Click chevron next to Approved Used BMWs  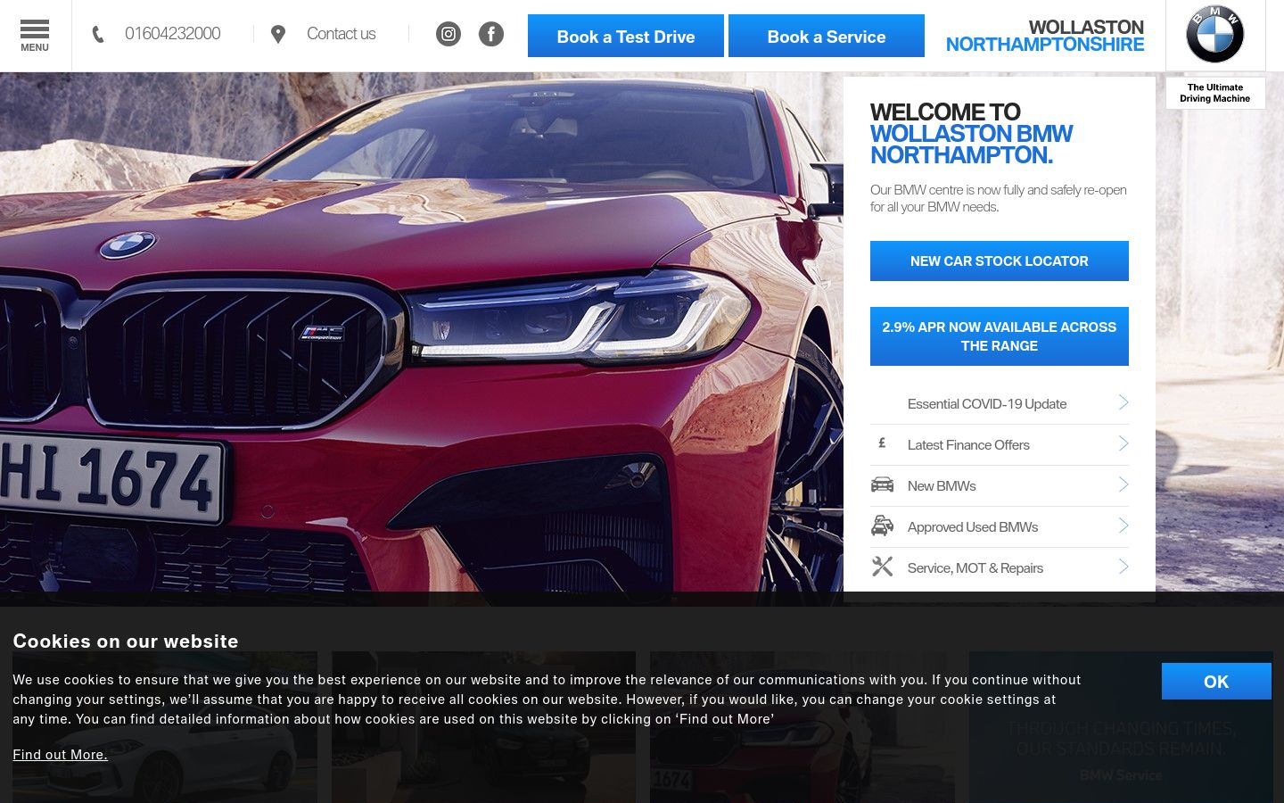(1123, 526)
